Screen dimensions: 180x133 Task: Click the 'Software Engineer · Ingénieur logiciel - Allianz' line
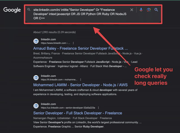[80, 66]
